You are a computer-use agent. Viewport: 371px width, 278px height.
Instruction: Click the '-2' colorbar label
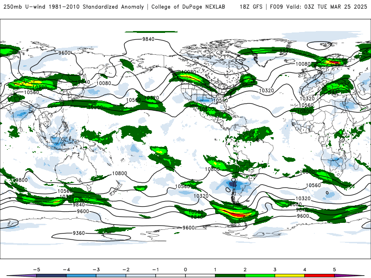pyautogui.click(x=126, y=270)
